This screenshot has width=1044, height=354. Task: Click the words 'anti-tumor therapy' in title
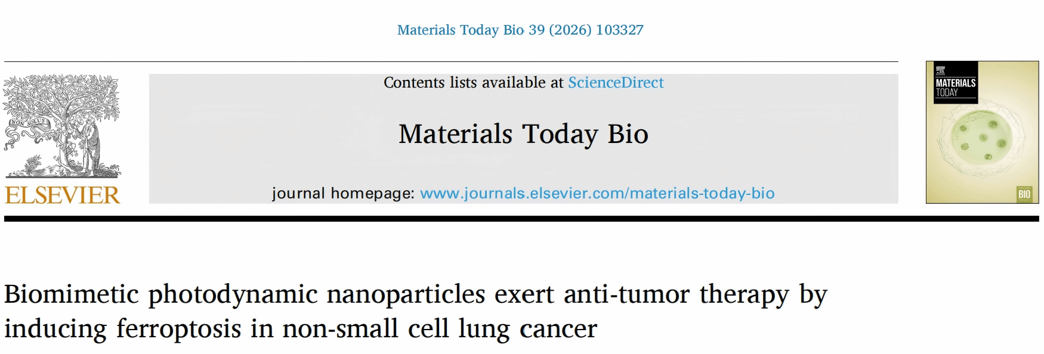(677, 294)
